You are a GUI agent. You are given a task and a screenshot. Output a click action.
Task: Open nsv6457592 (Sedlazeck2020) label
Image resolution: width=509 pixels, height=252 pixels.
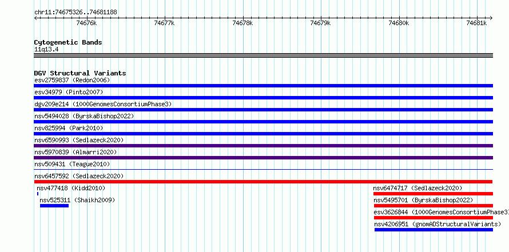coord(79,176)
